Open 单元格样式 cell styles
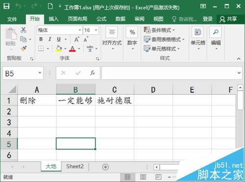 click(x=162, y=49)
